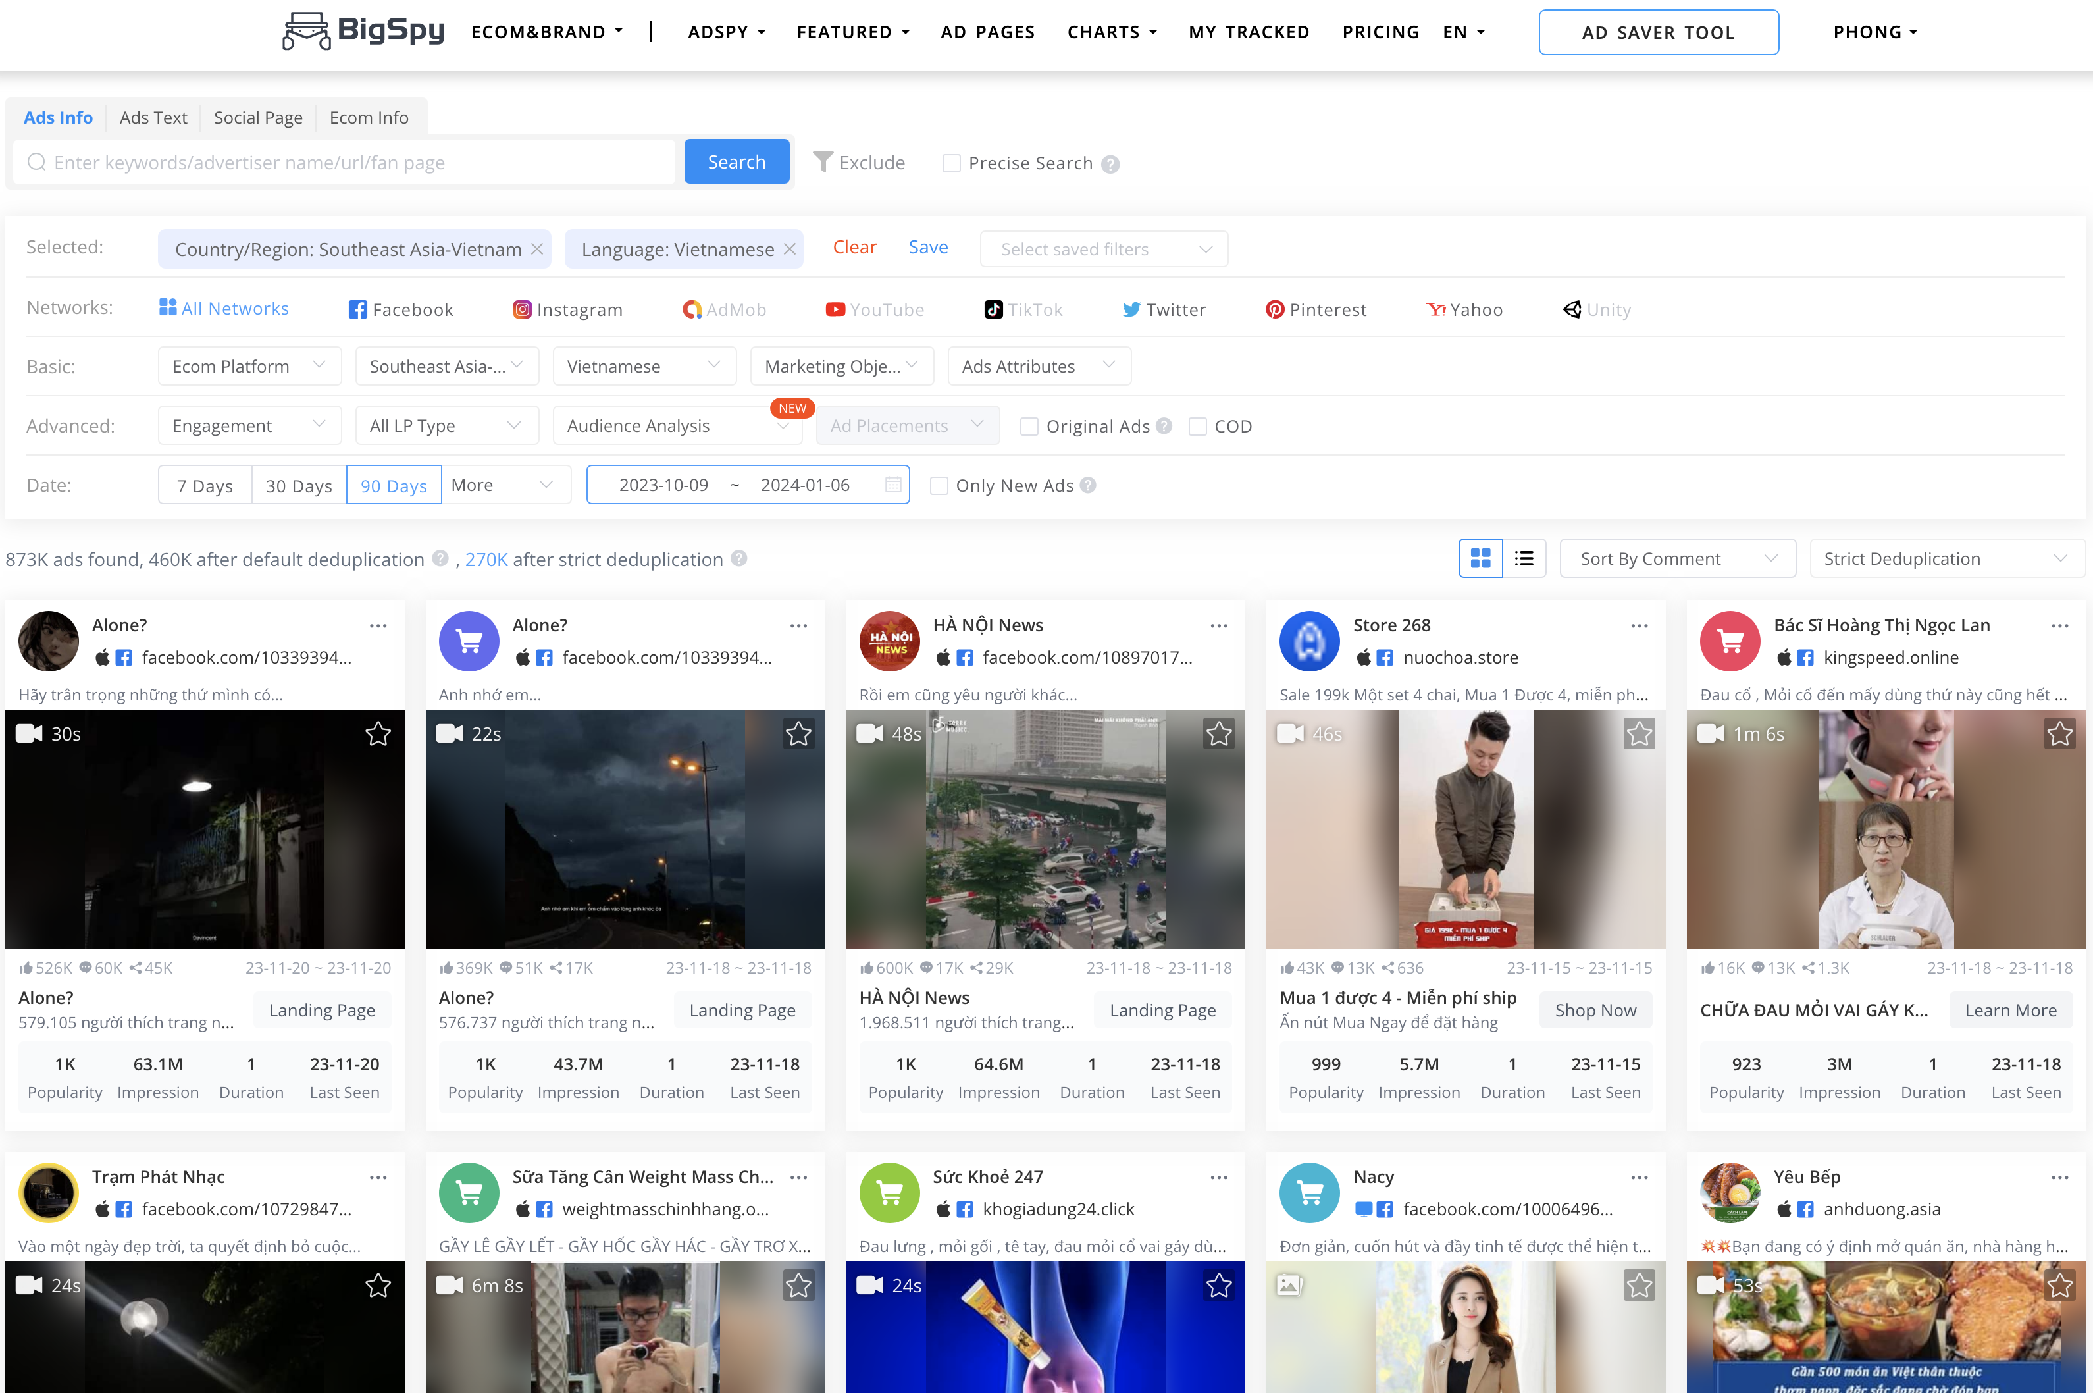Open more options for HÀ NỘI News card
2093x1393 pixels.
coord(1218,625)
